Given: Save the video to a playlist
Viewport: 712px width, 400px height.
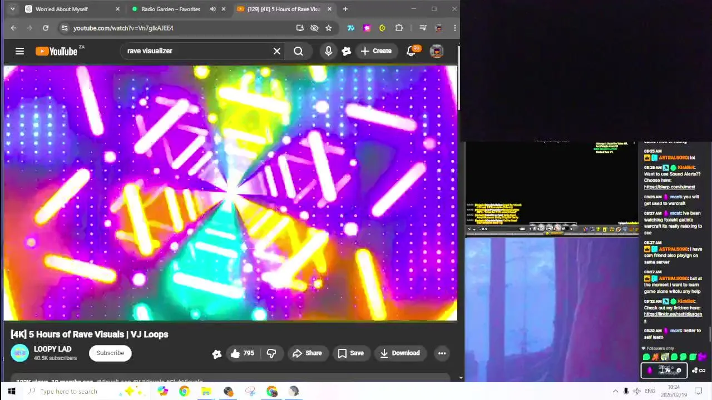Looking at the screenshot, I should (351, 353).
